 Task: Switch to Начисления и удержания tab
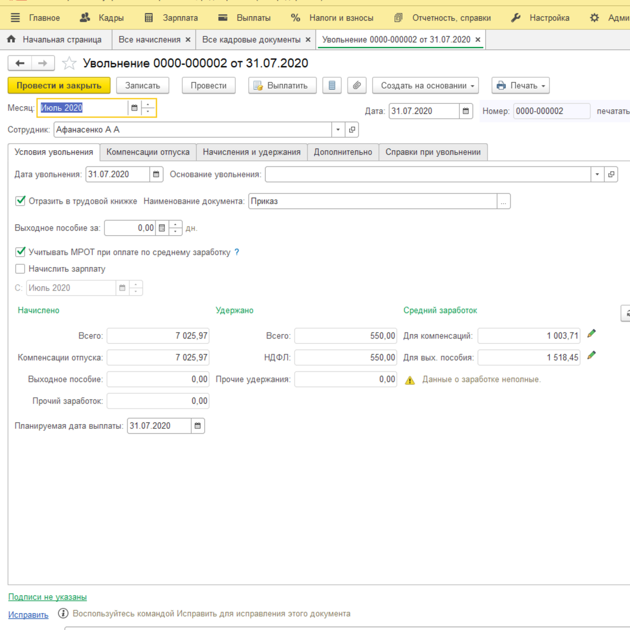[252, 152]
